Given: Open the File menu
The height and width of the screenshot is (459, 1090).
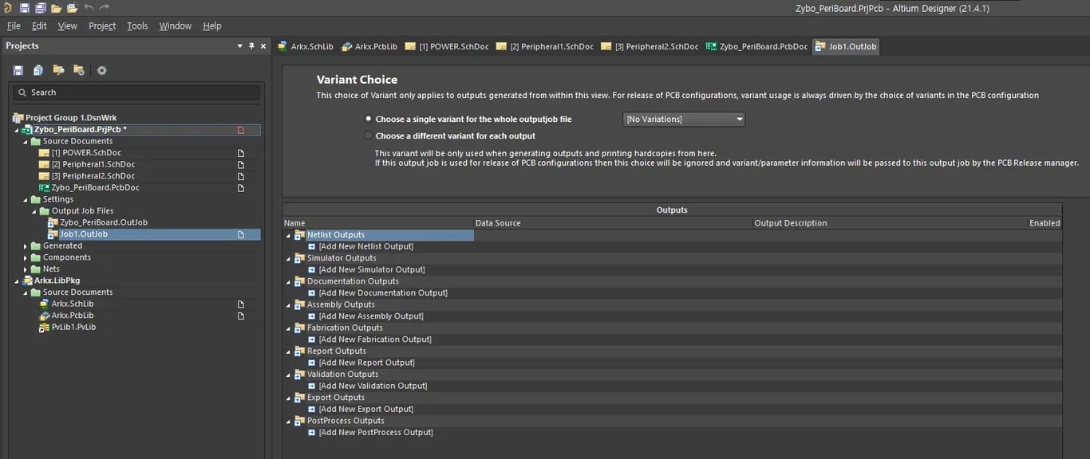Looking at the screenshot, I should (x=14, y=25).
